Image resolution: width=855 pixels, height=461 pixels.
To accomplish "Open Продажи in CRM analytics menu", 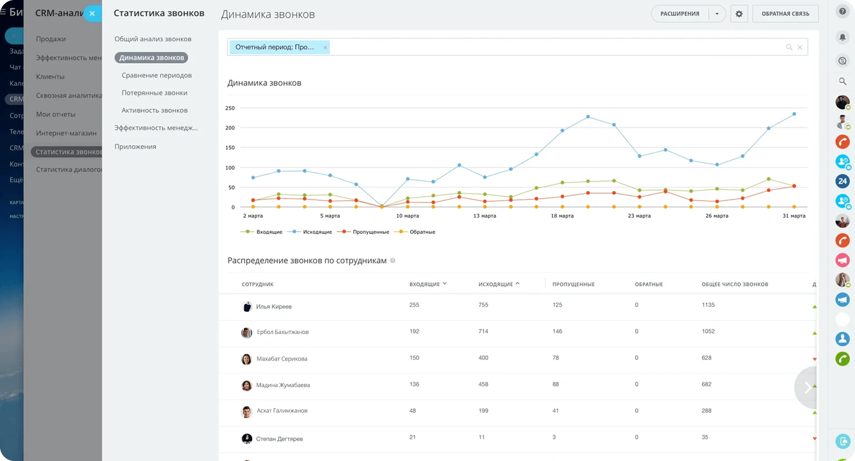I will tap(51, 39).
